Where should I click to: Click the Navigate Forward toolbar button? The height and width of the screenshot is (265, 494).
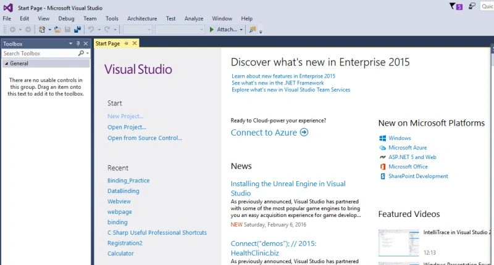click(28, 30)
